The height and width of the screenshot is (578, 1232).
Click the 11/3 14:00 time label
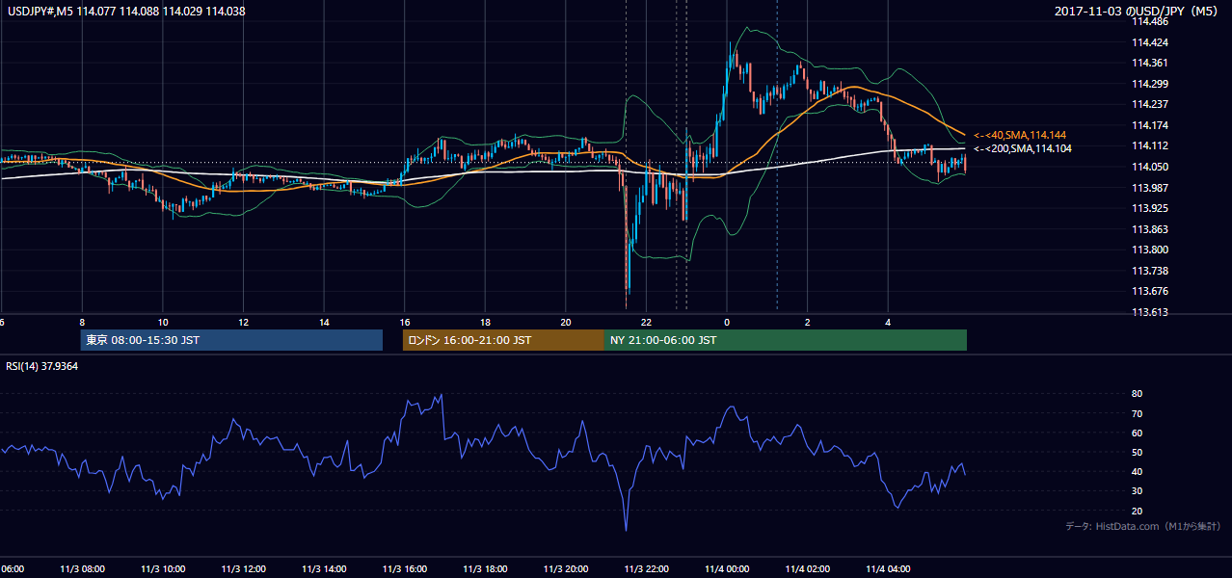[x=324, y=569]
